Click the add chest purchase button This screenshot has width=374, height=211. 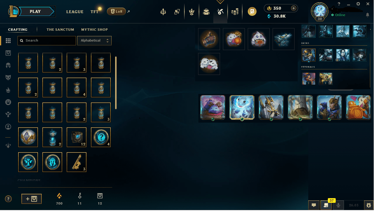(32, 199)
